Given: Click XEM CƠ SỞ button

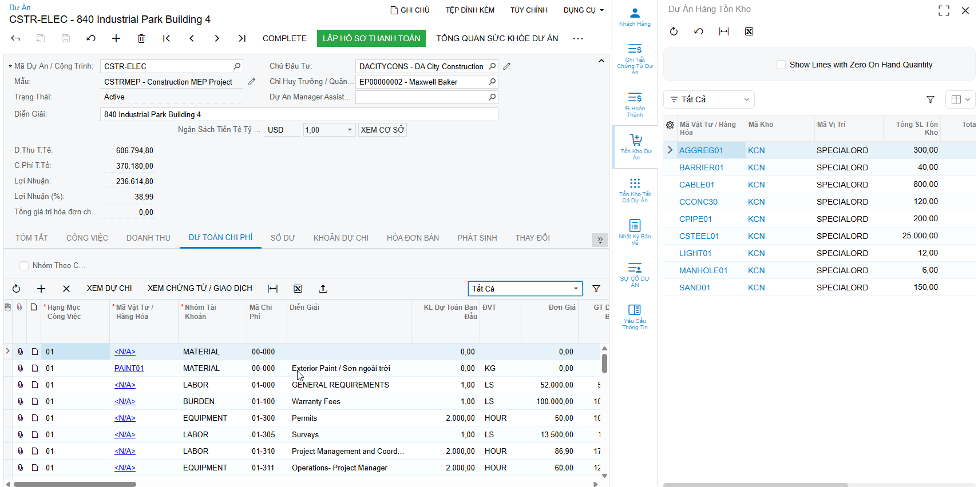Looking at the screenshot, I should 382,130.
